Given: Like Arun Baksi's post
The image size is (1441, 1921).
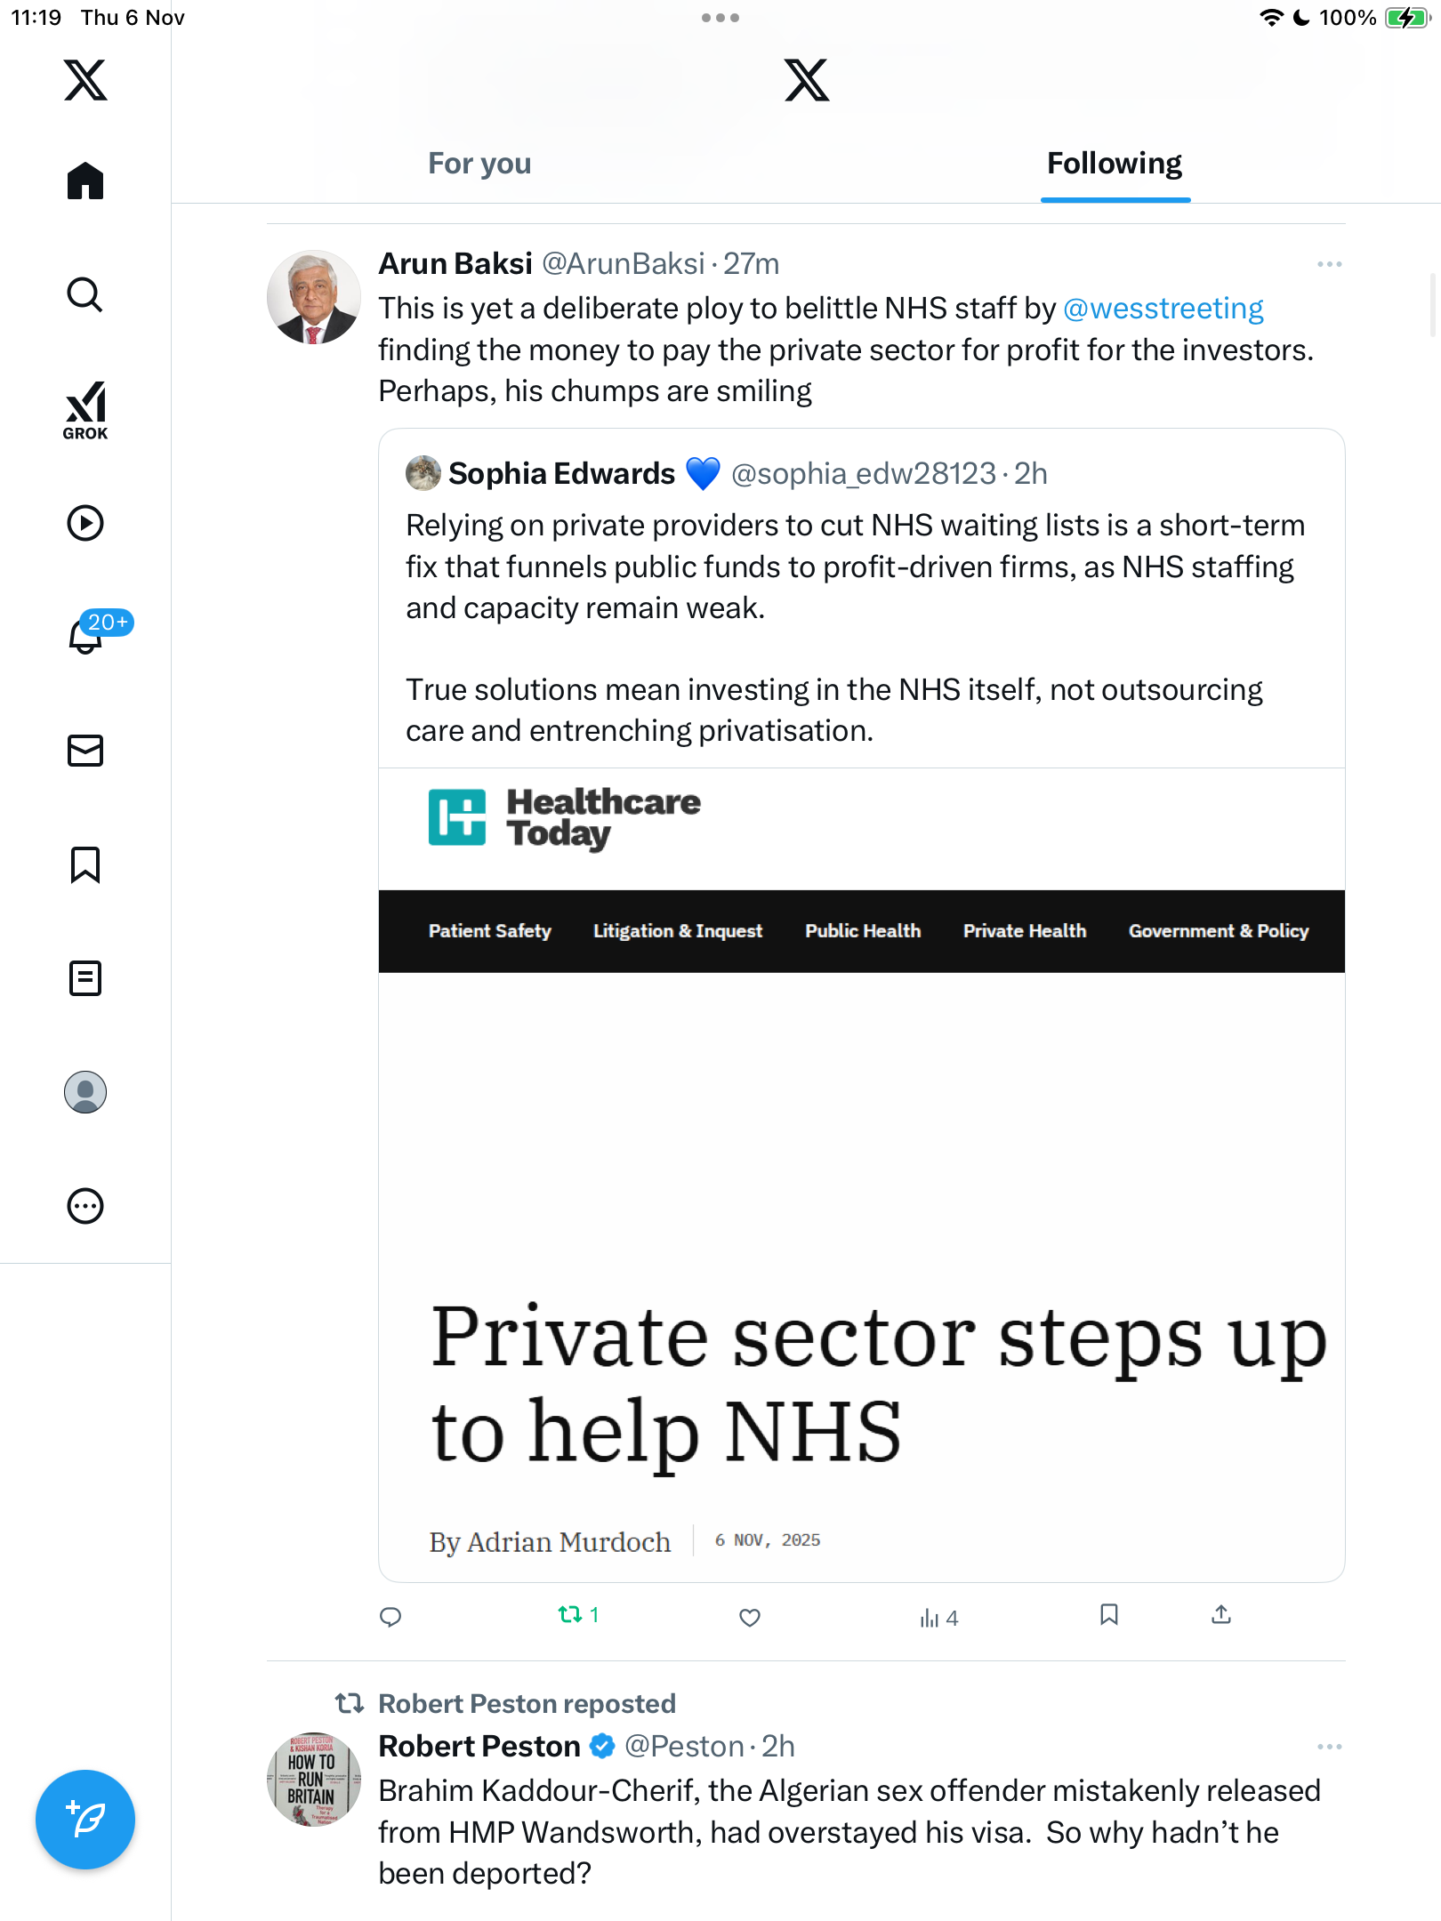Looking at the screenshot, I should coord(750,1617).
